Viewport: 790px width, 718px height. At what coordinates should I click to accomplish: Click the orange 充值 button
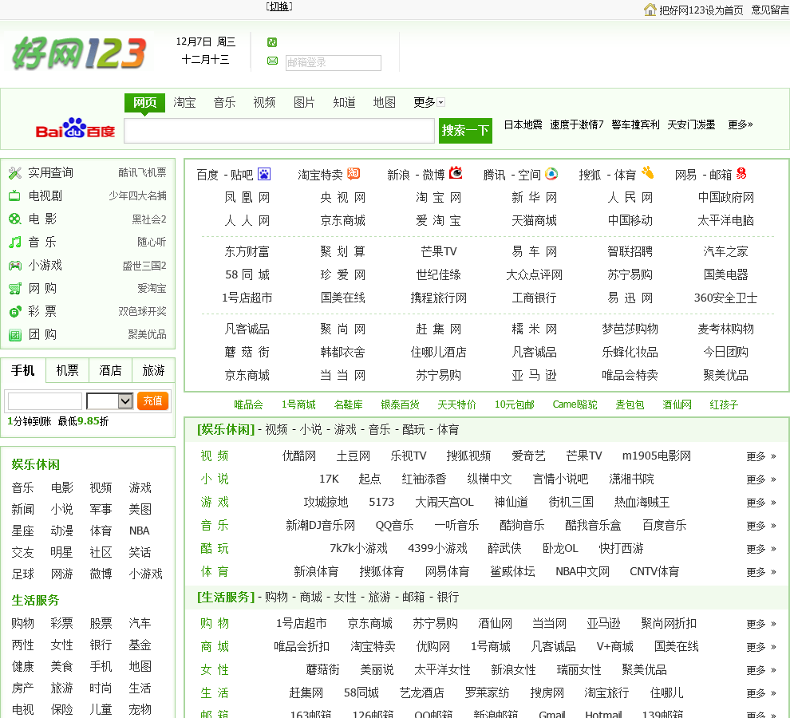[152, 400]
